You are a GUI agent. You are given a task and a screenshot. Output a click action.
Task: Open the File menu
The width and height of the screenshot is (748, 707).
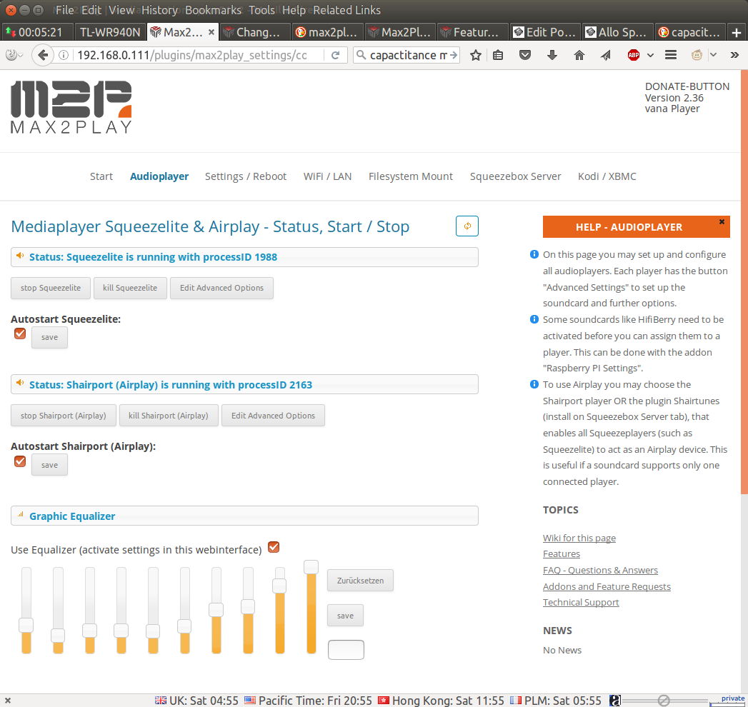pyautogui.click(x=64, y=10)
